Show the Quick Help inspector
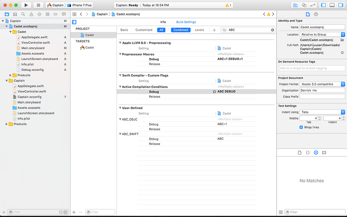The image size is (347, 217). point(316,14)
